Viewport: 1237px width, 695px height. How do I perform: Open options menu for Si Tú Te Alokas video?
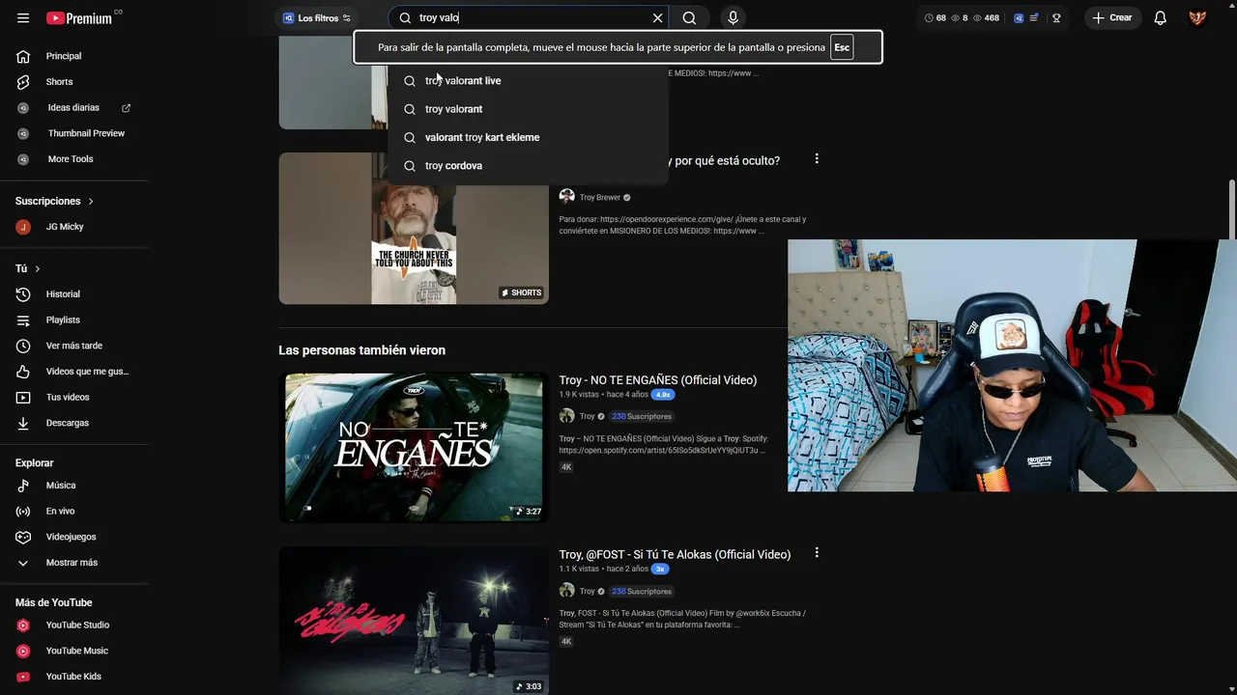[817, 553]
